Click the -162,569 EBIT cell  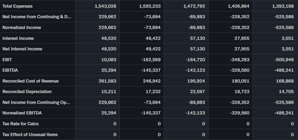tap(151, 60)
